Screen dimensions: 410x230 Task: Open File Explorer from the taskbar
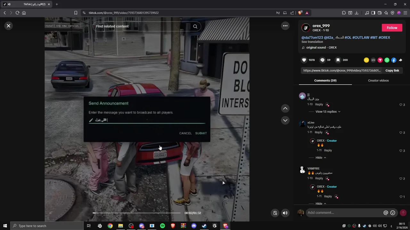120,226
